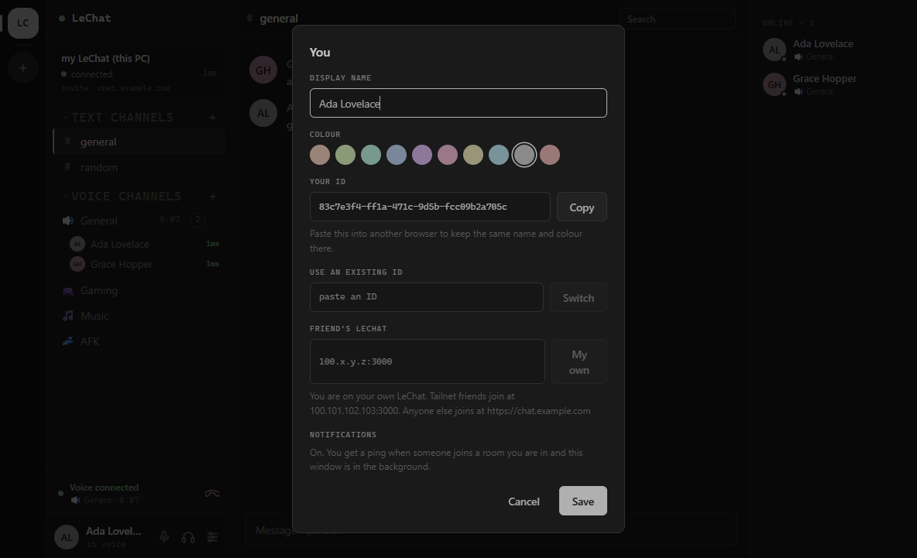Click the member count badge on General

click(x=197, y=220)
